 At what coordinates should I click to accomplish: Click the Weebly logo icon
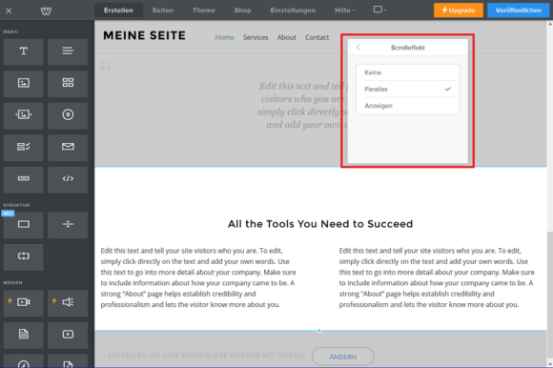(46, 10)
